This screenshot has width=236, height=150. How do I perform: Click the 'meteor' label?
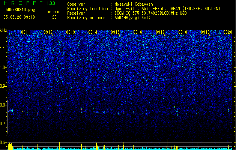pyautogui.click(x=53, y=12)
